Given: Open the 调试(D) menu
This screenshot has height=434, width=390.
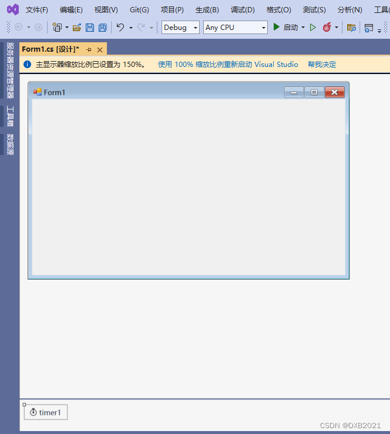Looking at the screenshot, I should tap(243, 10).
